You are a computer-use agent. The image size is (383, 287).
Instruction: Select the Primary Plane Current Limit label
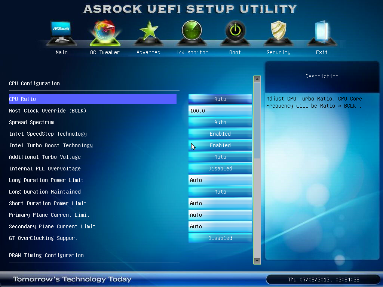coord(49,215)
